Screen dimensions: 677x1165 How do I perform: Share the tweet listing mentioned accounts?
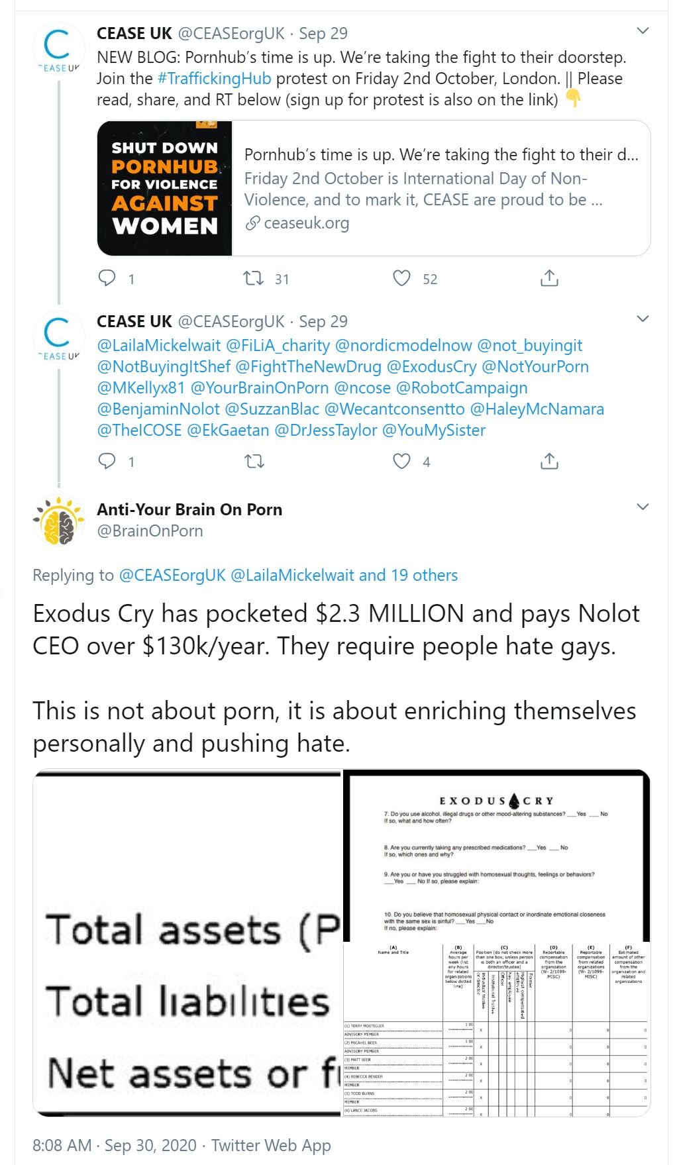549,461
